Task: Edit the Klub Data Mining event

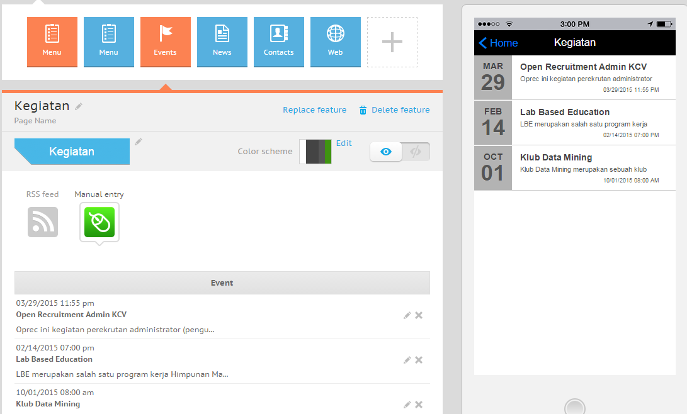Action: [x=407, y=405]
